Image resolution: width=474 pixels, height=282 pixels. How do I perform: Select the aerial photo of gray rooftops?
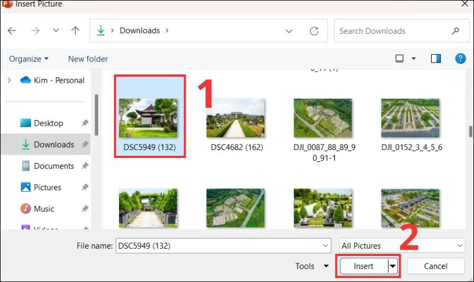410,208
